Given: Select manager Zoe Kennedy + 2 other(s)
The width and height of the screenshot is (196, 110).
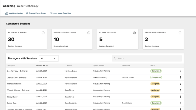Looking at the screenshot, I should [17, 71].
